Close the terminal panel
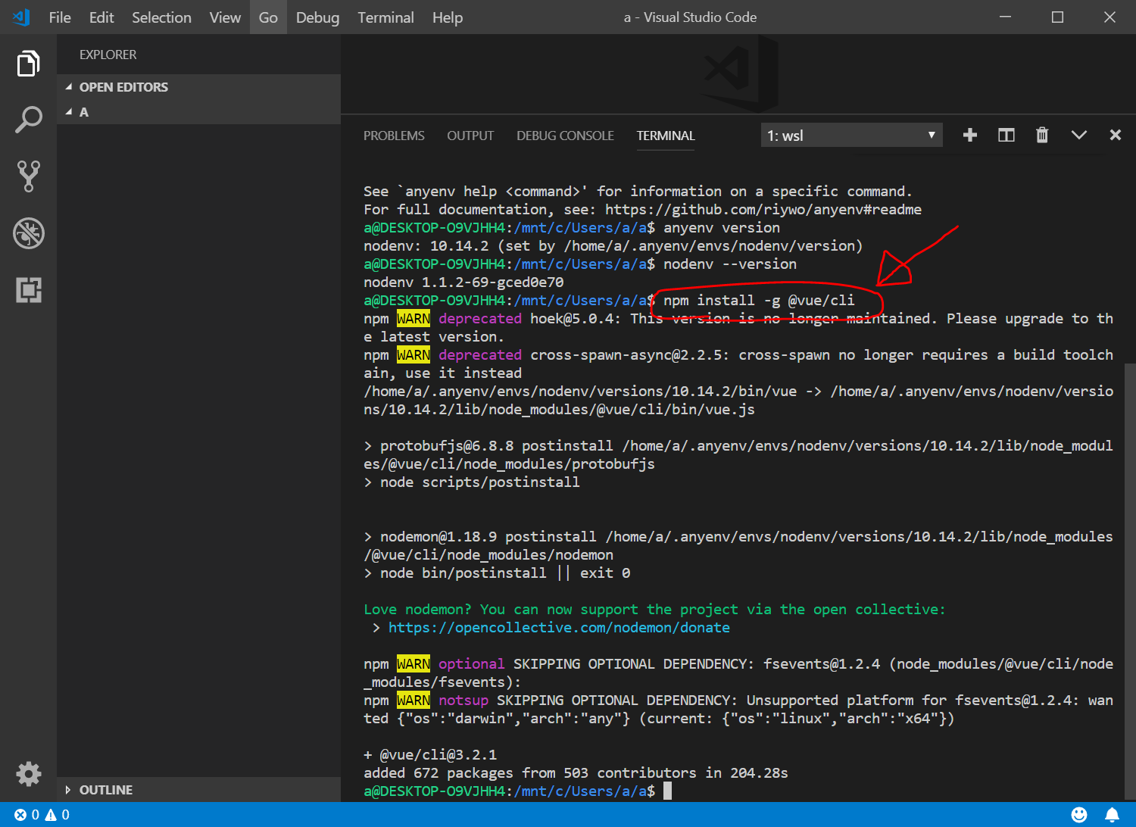This screenshot has width=1136, height=827. [x=1115, y=135]
